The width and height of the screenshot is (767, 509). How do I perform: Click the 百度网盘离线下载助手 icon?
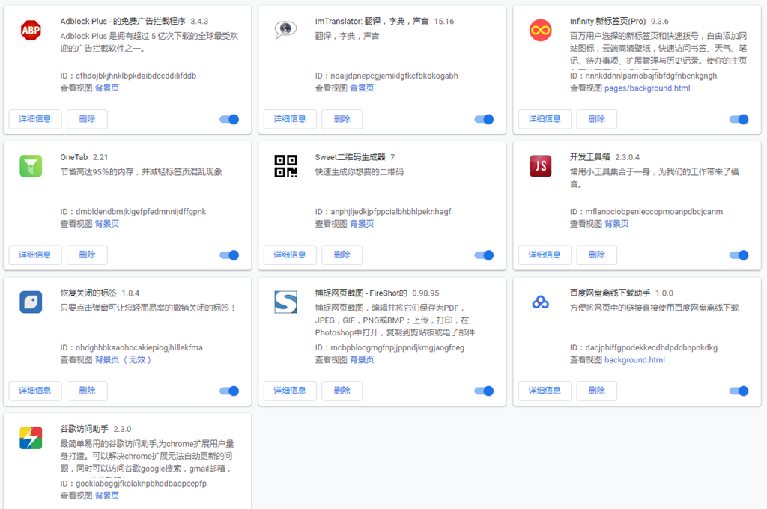(x=541, y=302)
